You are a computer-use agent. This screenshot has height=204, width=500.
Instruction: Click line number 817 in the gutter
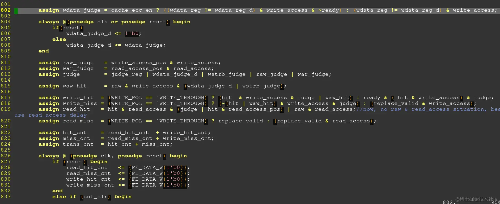[6, 97]
